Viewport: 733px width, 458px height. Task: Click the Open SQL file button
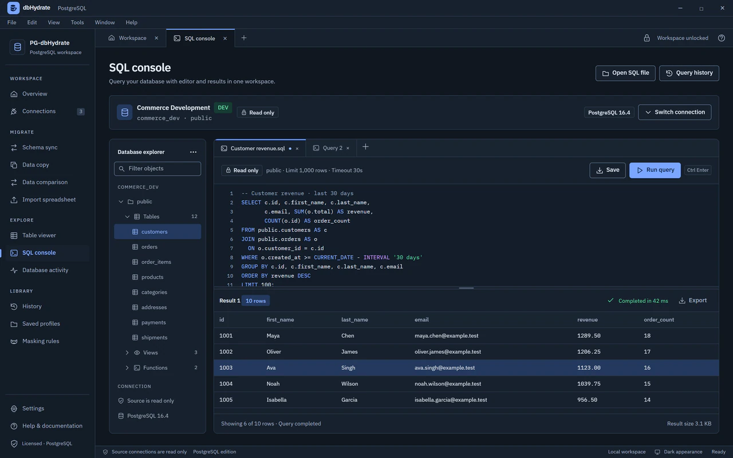(x=625, y=73)
